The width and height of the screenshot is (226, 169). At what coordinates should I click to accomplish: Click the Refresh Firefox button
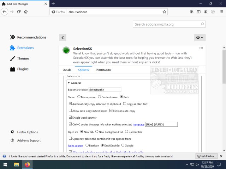[206, 156]
